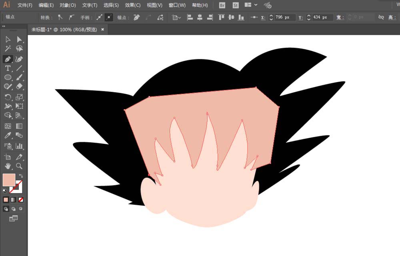Select the Perspective Grid tool
This screenshot has height=256, width=400.
(19, 115)
